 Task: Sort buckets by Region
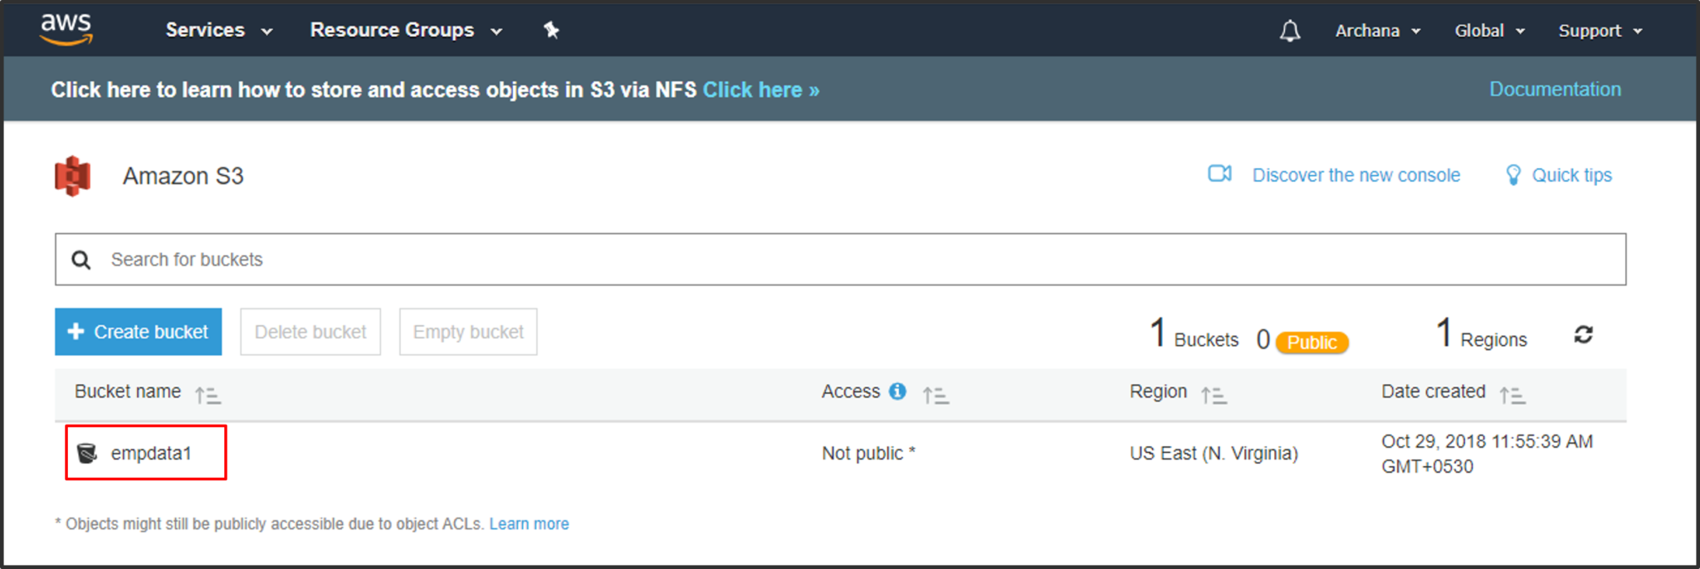click(x=1214, y=396)
